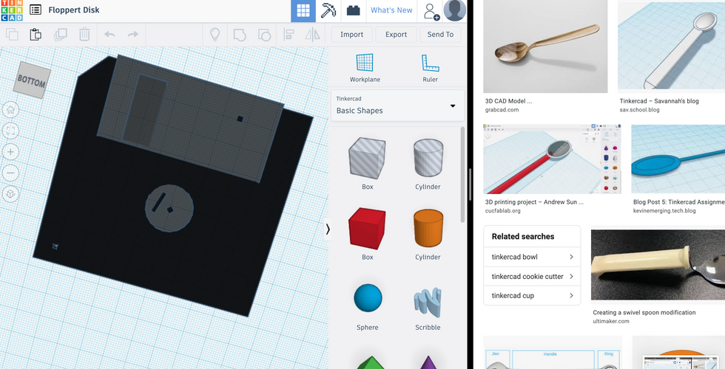Click the Send To button
The width and height of the screenshot is (725, 369).
tap(440, 35)
